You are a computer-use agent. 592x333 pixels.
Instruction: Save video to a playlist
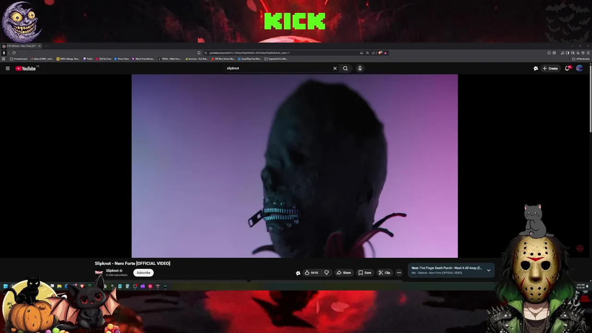365,273
